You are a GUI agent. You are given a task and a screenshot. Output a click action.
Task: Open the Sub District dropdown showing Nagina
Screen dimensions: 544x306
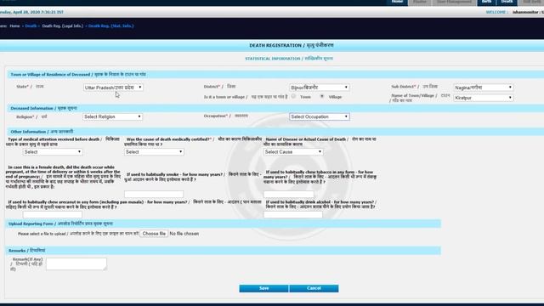tap(484, 88)
